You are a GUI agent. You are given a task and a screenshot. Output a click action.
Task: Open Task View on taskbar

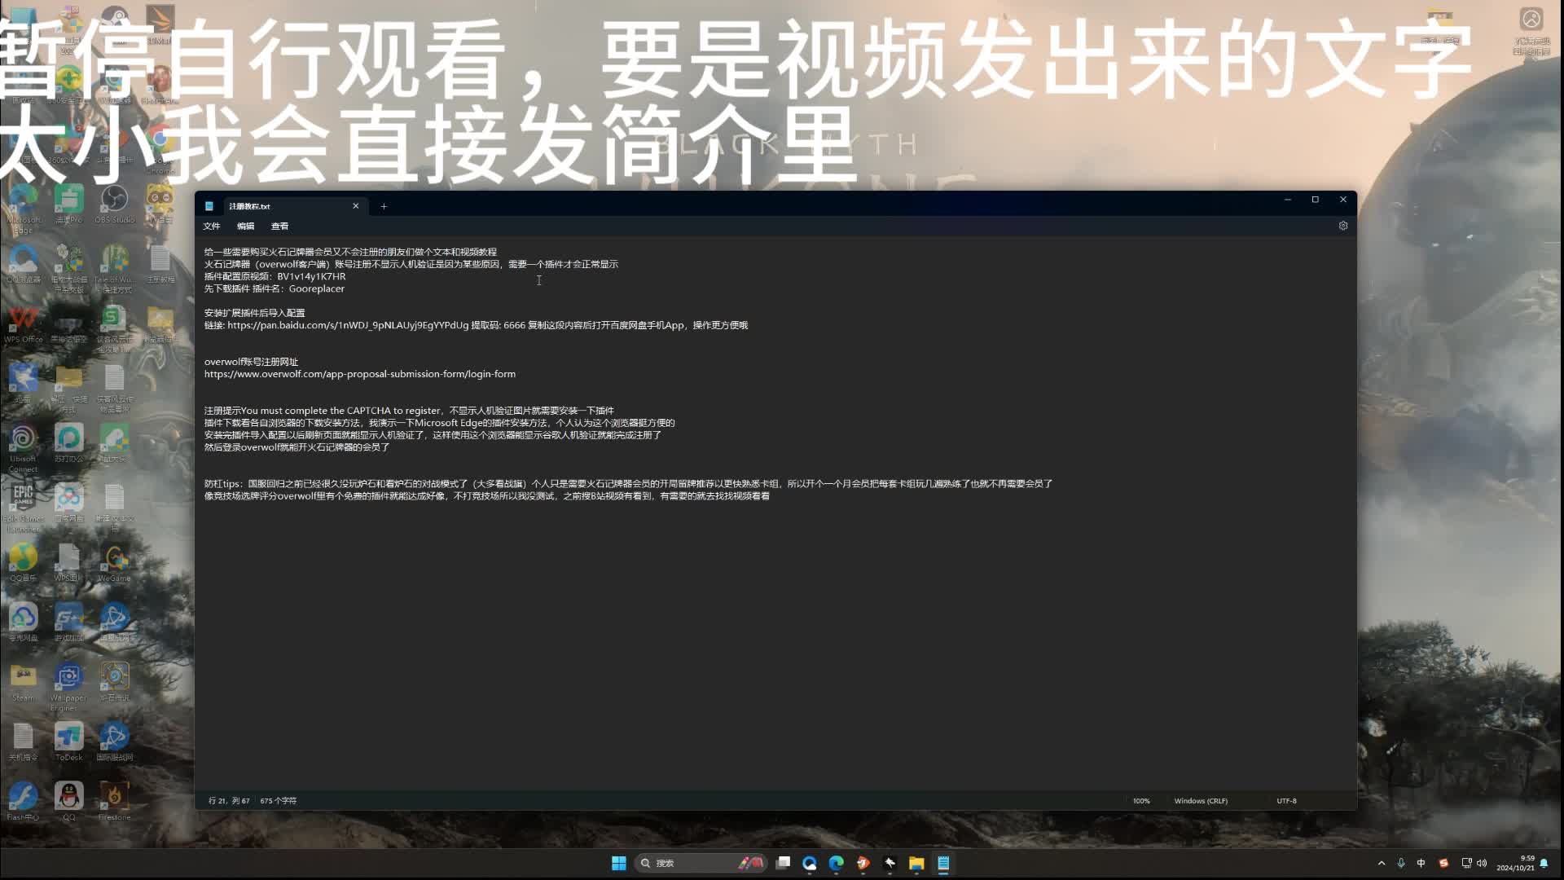(783, 863)
